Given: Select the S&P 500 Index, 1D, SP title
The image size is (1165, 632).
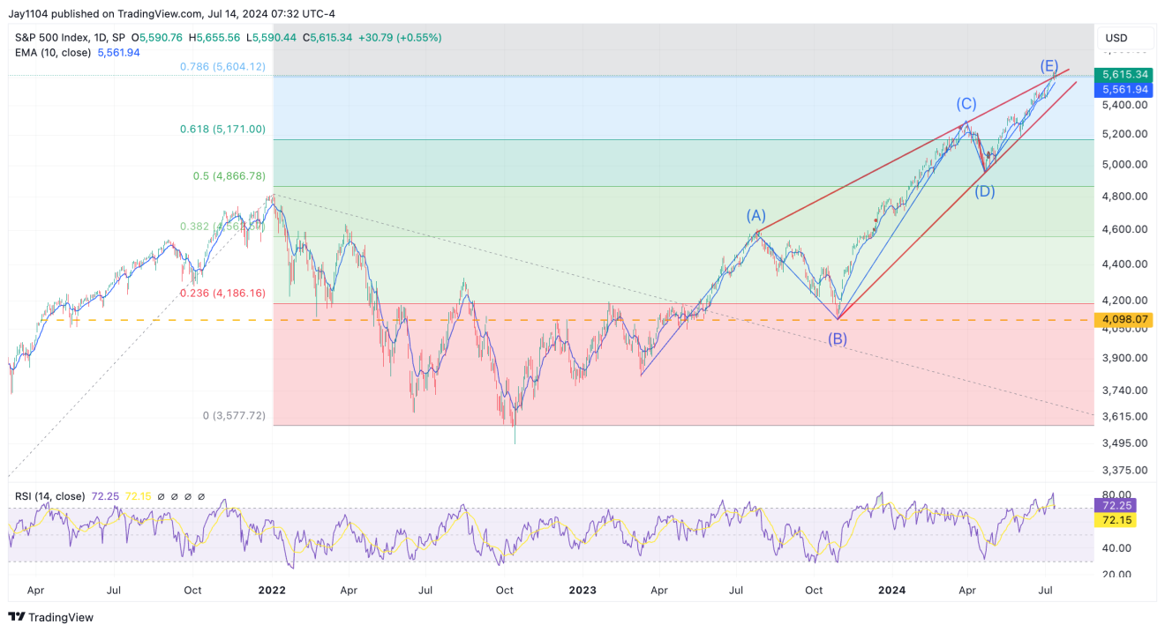Looking at the screenshot, I should (x=70, y=38).
